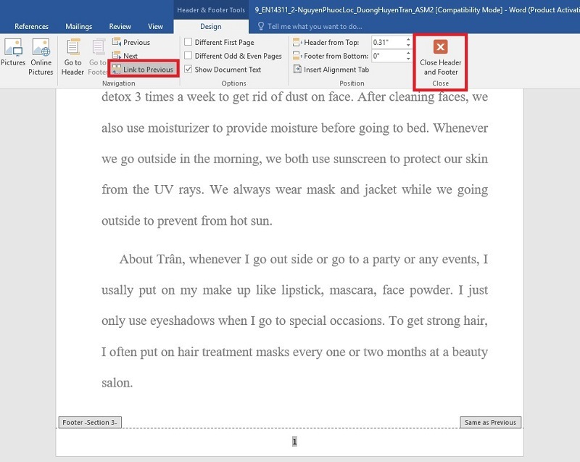Viewport: 580px width, 462px height.
Task: Click Go to Footer icon
Action: (97, 57)
